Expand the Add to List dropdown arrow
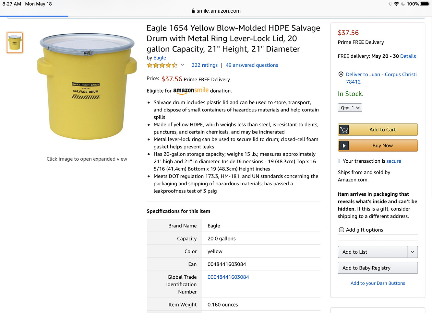The width and height of the screenshot is (432, 324). coord(413,252)
